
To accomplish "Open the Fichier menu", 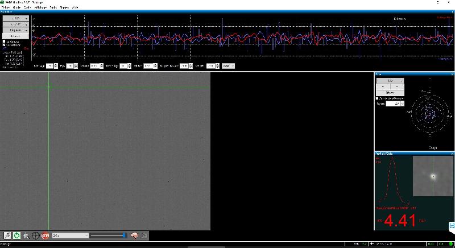I will (x=6, y=7).
